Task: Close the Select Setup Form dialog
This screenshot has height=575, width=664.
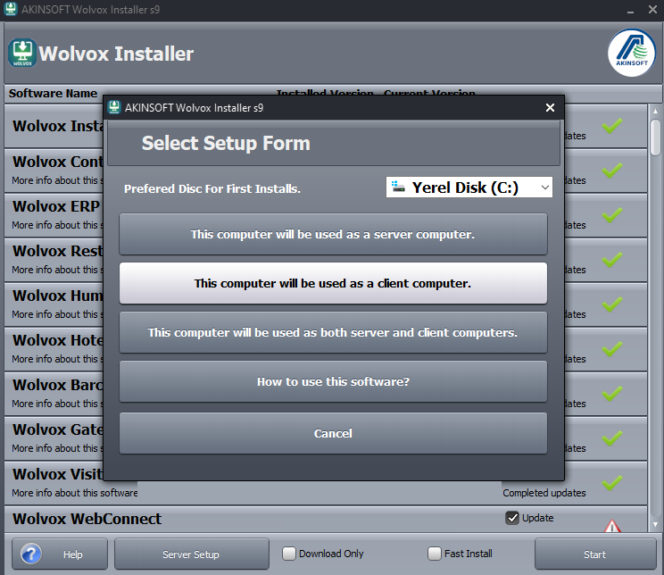Action: point(550,108)
